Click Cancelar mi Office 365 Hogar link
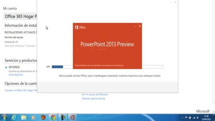 (21, 90)
